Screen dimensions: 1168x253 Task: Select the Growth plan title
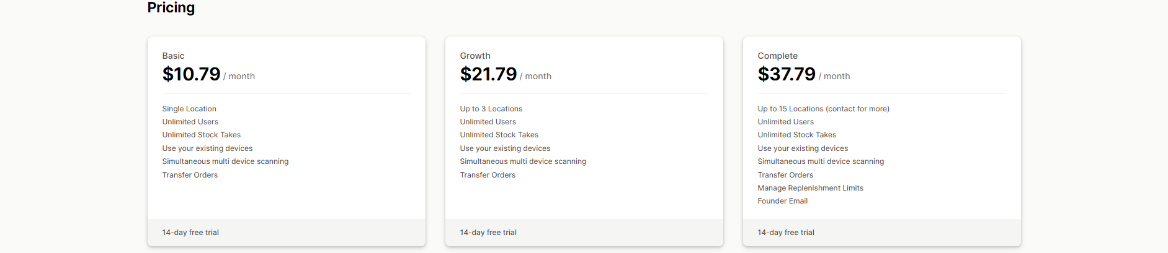[475, 56]
